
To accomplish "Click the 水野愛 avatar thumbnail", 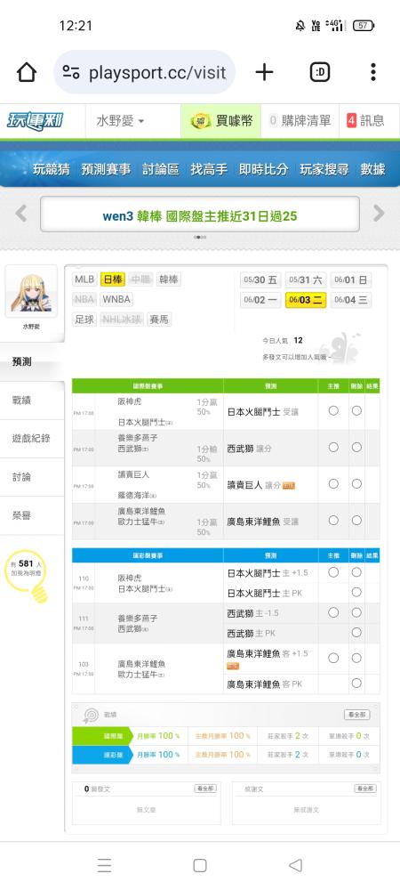I will tap(31, 291).
